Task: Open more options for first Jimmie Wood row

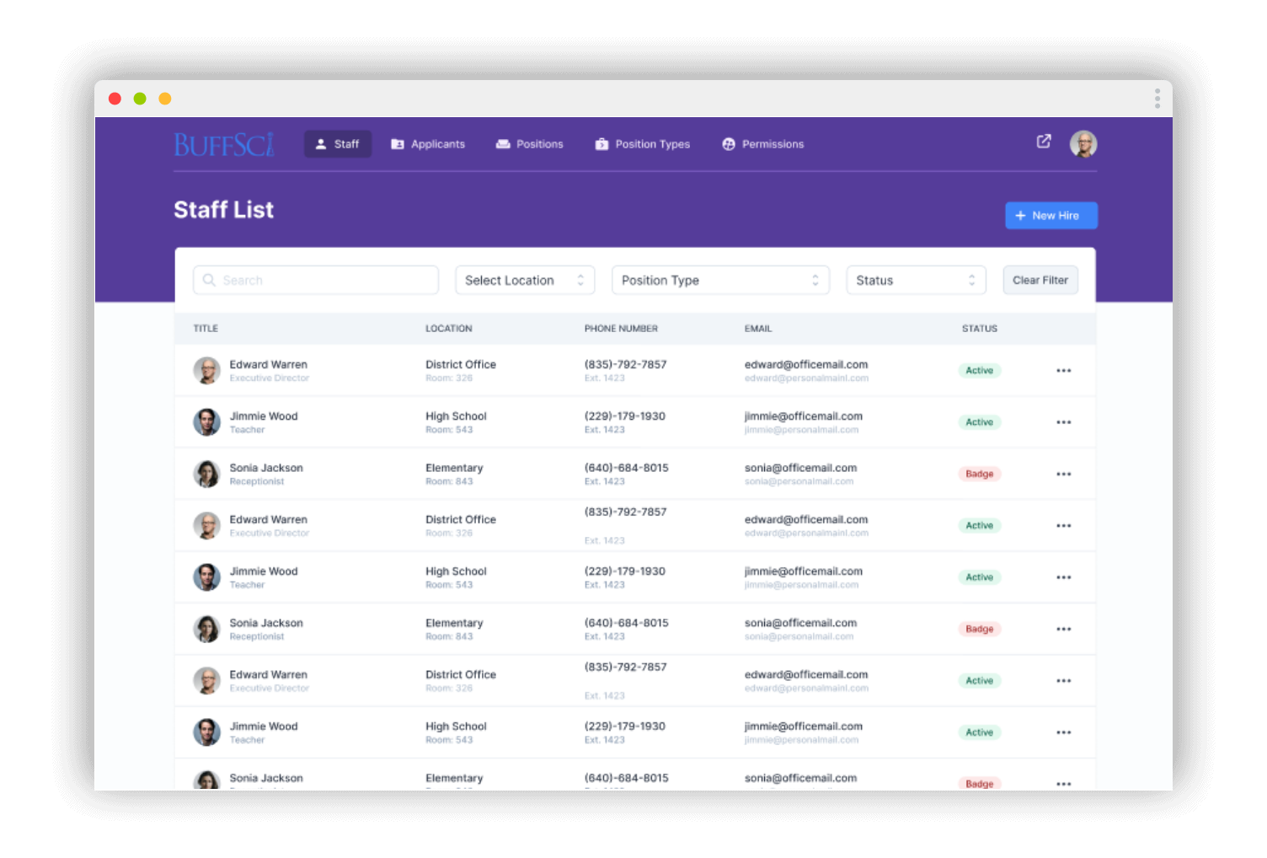Action: tap(1063, 422)
